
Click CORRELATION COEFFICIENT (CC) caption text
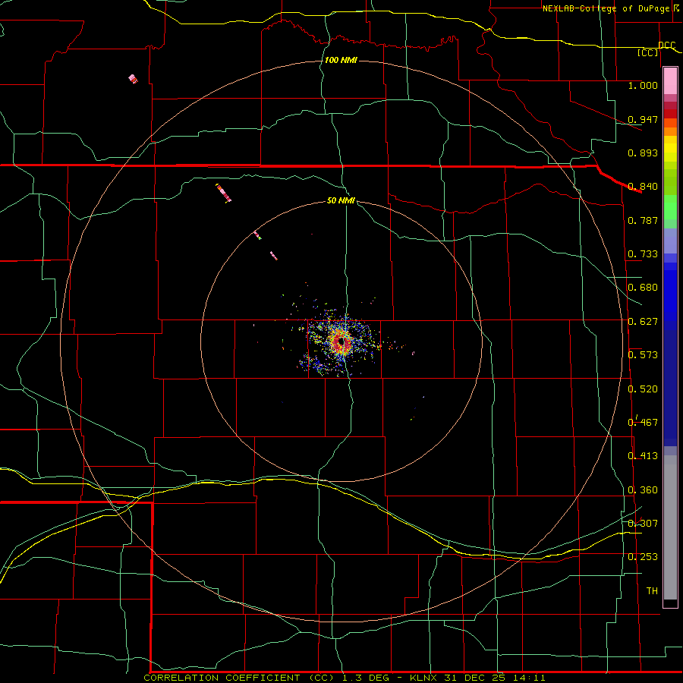(x=239, y=678)
